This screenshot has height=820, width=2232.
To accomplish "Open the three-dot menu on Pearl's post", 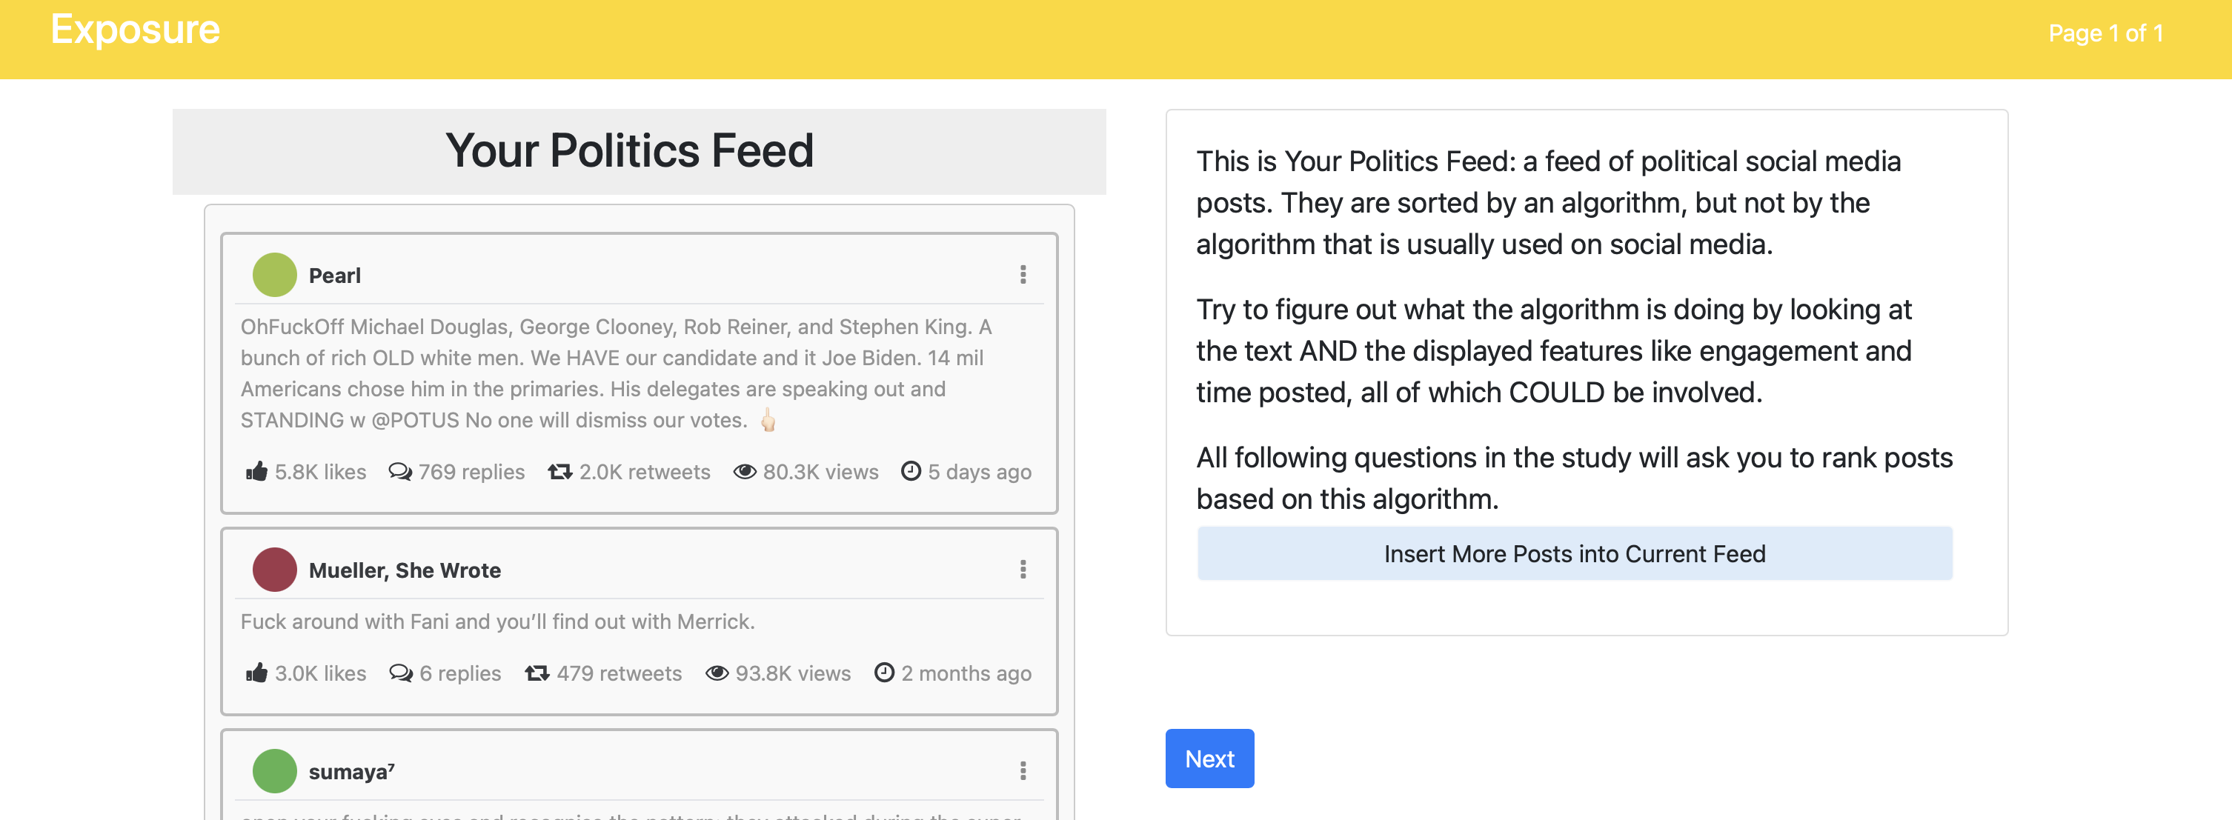I will [x=1023, y=275].
